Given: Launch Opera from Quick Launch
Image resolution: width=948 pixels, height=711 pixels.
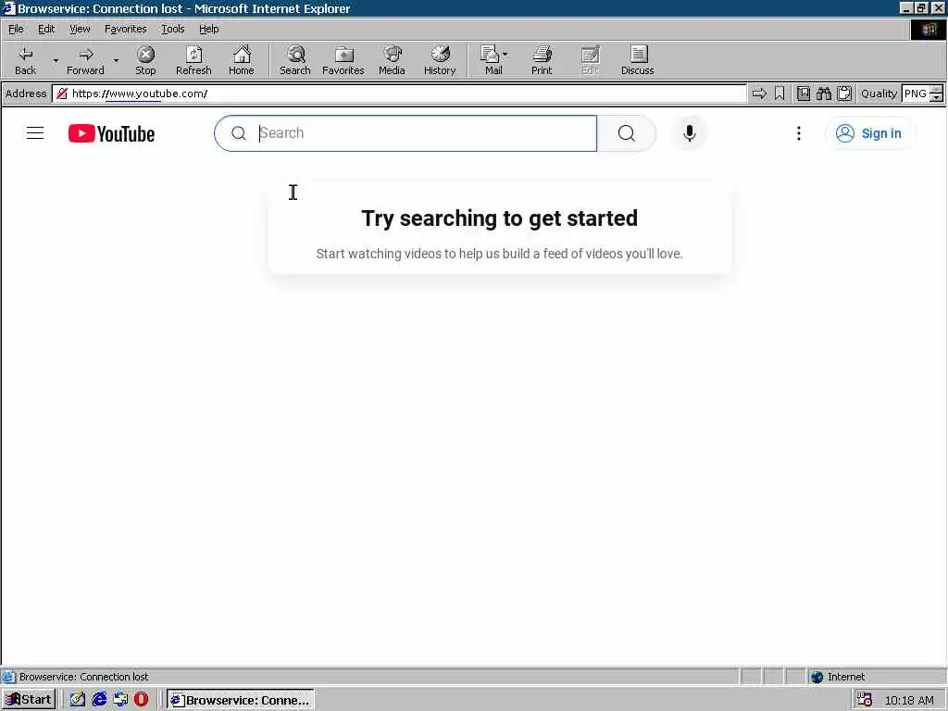Looking at the screenshot, I should [x=141, y=700].
